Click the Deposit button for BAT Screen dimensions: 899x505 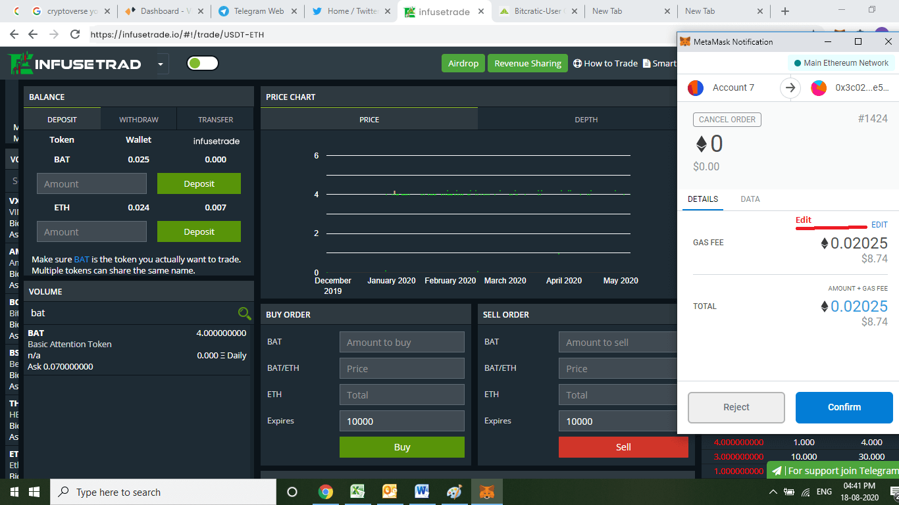(x=199, y=184)
